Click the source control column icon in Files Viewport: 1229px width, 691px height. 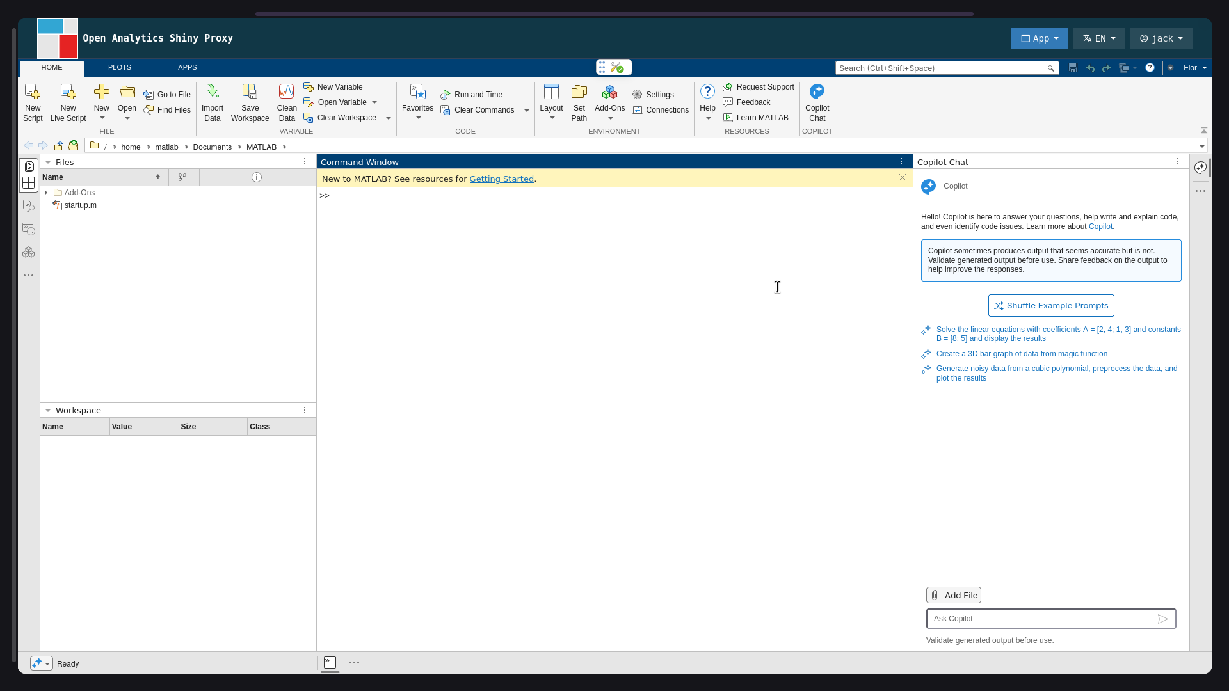[x=182, y=177]
